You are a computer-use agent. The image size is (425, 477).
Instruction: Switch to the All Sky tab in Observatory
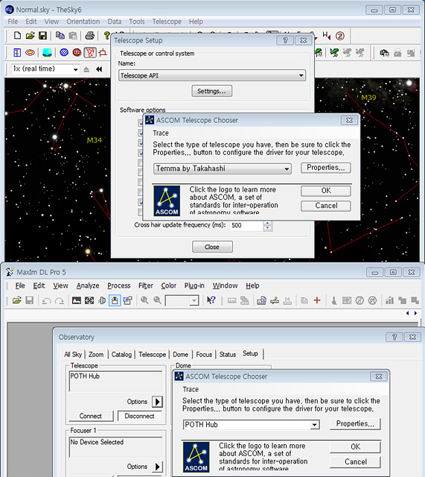click(x=73, y=355)
